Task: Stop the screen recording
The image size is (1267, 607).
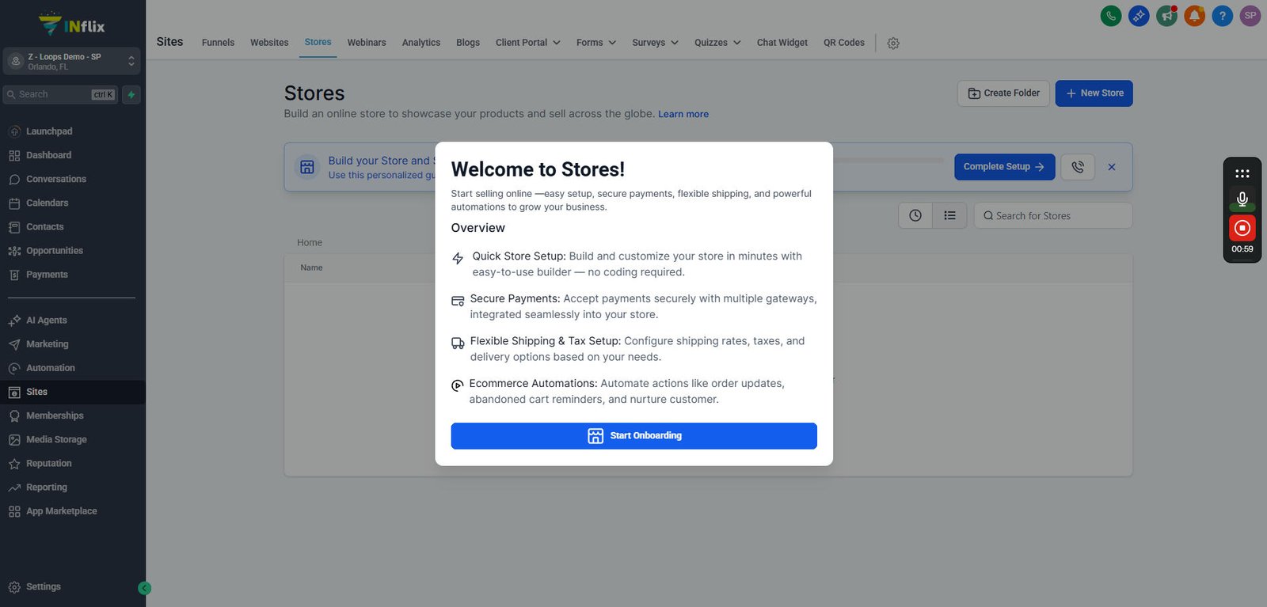Action: pyautogui.click(x=1242, y=228)
